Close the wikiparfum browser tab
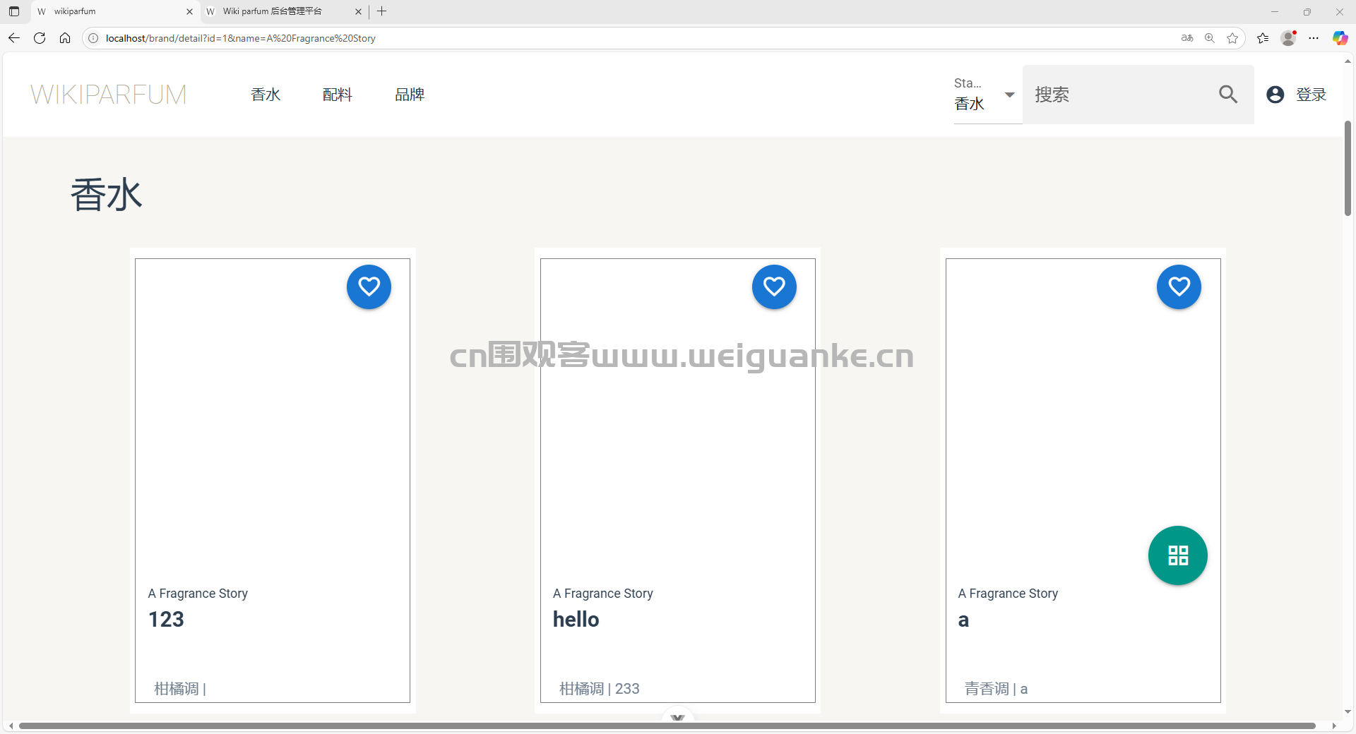 click(x=189, y=11)
